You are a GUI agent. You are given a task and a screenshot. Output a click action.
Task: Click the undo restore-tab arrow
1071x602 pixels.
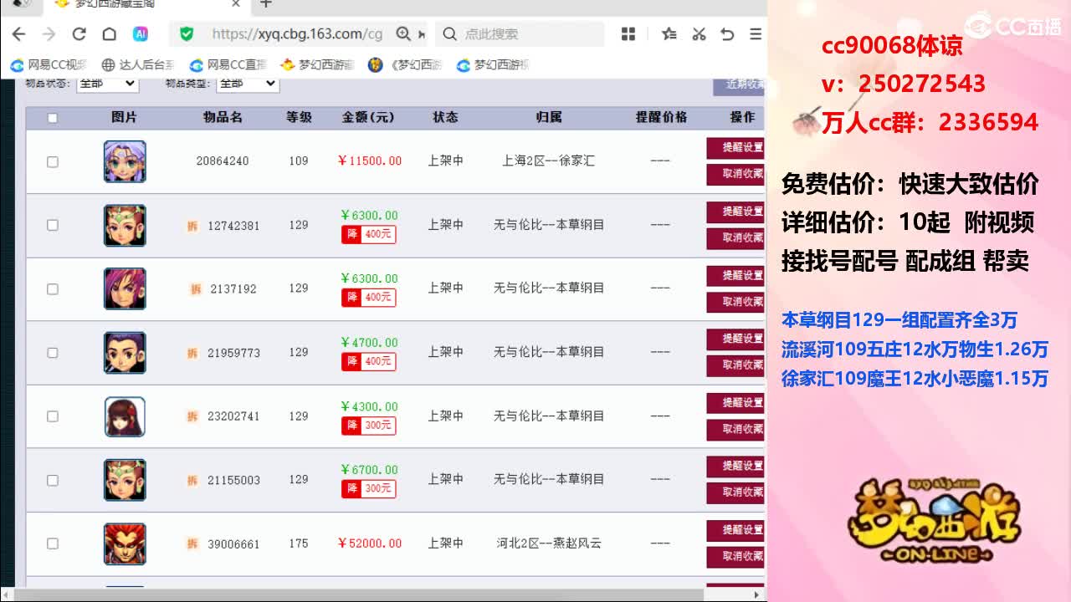[727, 34]
